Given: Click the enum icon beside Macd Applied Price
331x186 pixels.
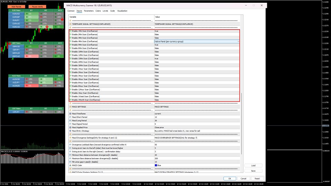Looking at the screenshot, I should (70, 127).
